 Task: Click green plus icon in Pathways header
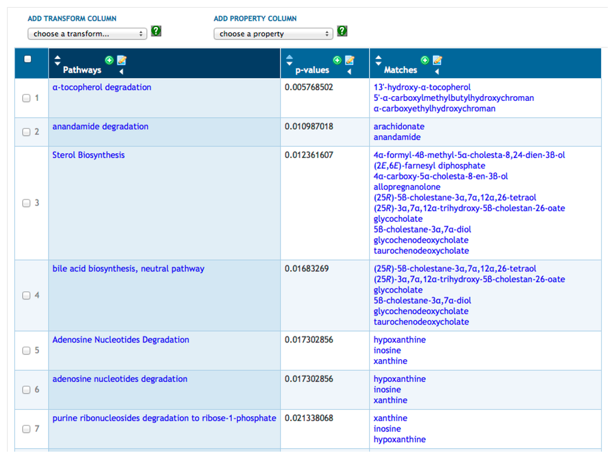pyautogui.click(x=109, y=60)
